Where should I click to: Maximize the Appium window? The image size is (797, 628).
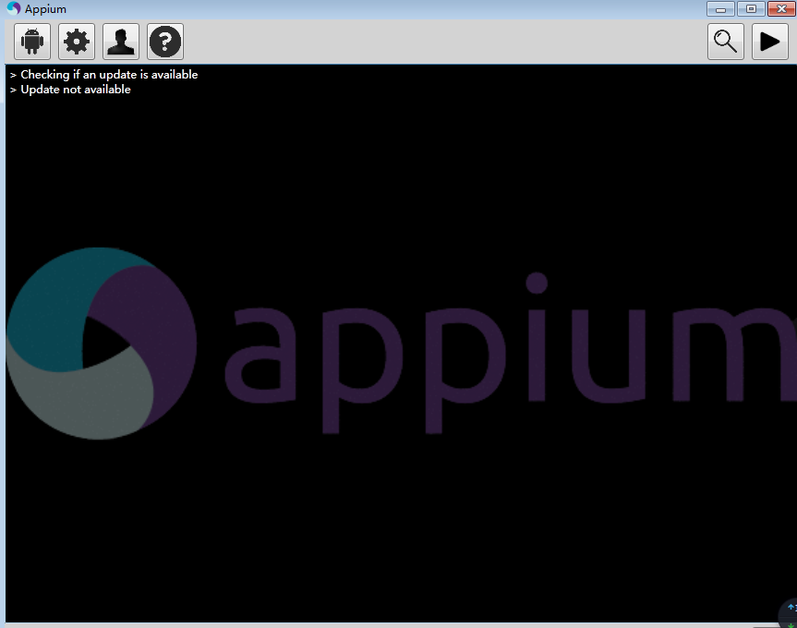click(x=750, y=9)
